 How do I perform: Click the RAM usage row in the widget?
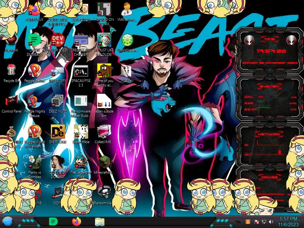coord(270,103)
